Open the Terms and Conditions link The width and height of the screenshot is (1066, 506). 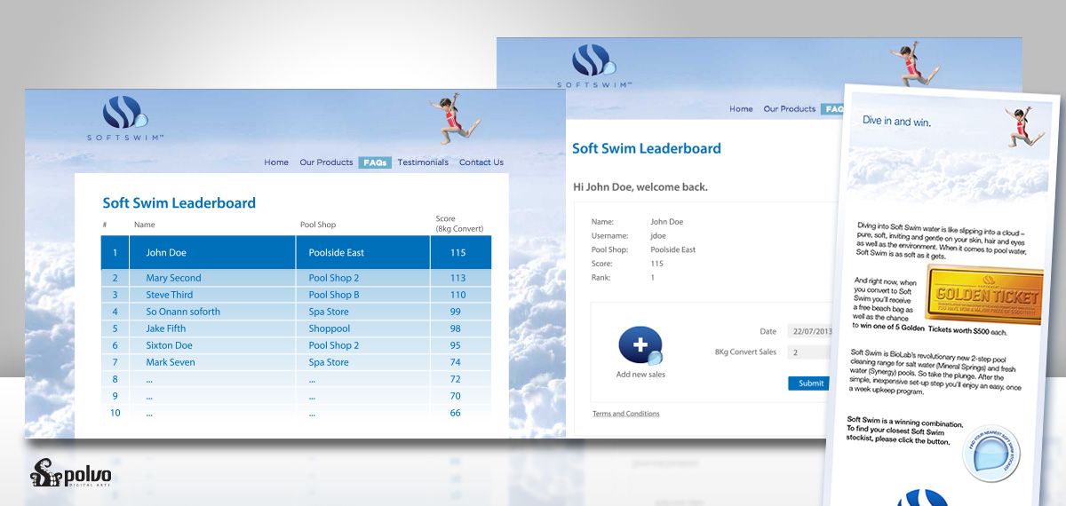coord(626,414)
